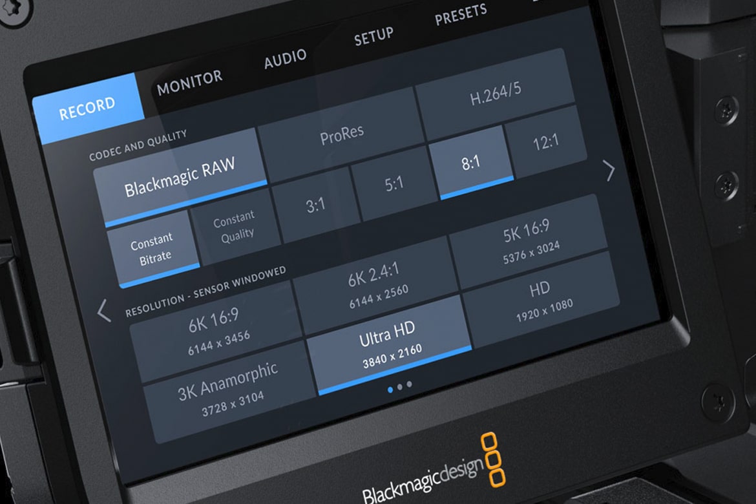The width and height of the screenshot is (756, 504).
Task: Go to next settings page arrow
Action: point(609,170)
